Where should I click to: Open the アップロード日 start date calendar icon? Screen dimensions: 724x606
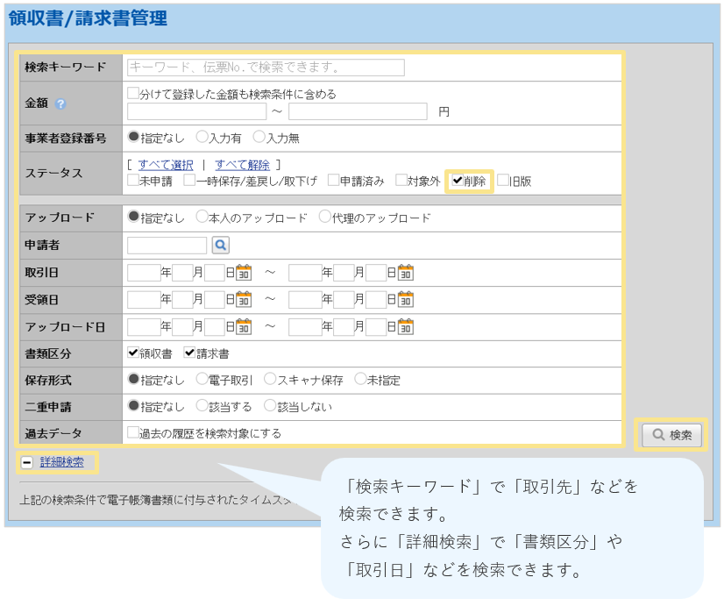coord(245,327)
